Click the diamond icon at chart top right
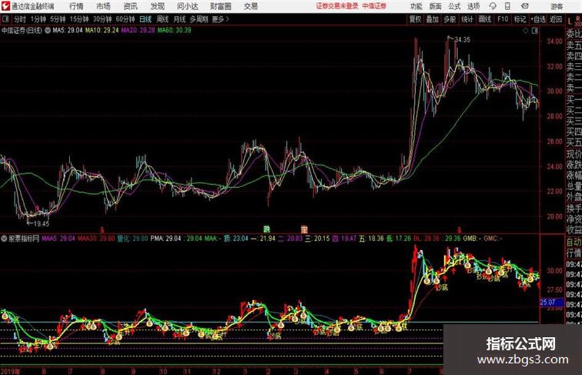The image size is (582, 375). tap(525, 31)
